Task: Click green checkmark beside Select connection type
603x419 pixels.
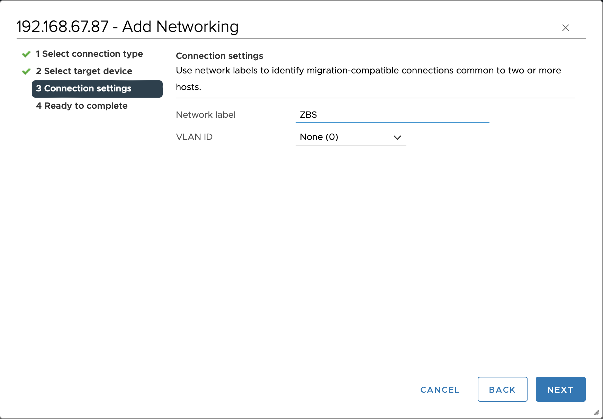Action: click(26, 54)
